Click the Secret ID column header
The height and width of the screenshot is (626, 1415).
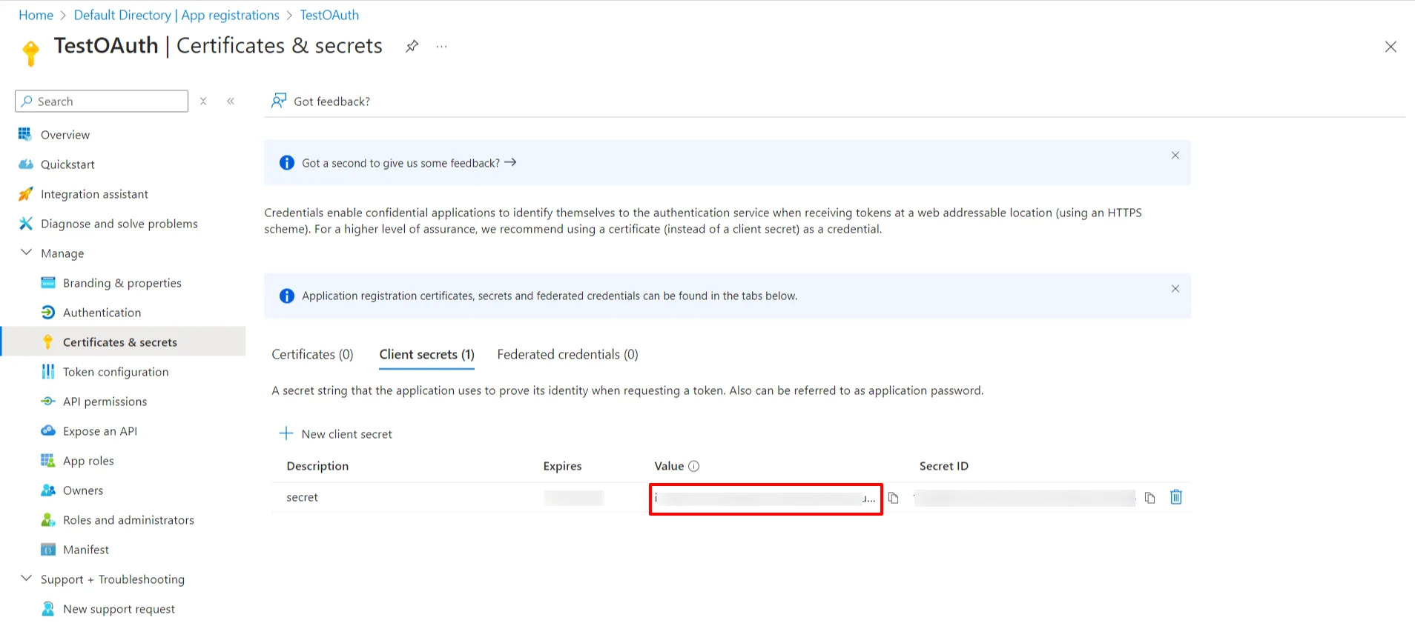click(944, 466)
